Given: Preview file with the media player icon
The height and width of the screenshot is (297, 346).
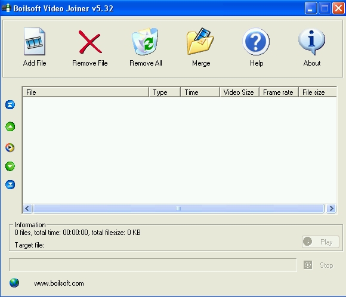Looking at the screenshot, I should 10,147.
